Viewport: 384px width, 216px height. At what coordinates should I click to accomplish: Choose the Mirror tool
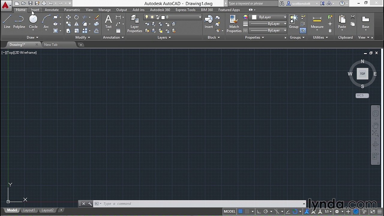[x=76, y=24]
